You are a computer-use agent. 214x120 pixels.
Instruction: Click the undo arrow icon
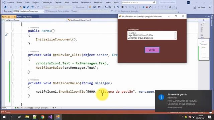point(32,7)
